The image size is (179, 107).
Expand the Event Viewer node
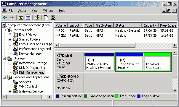[10, 35]
